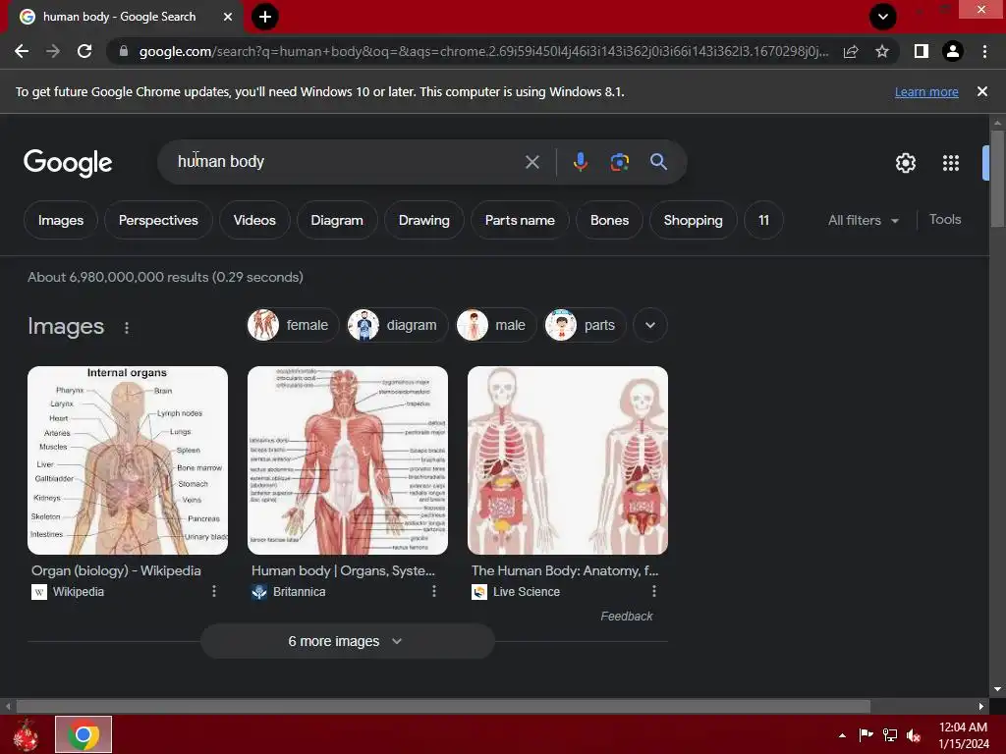Submit search with magnifier icon
Image resolution: width=1006 pixels, height=754 pixels.
659,162
